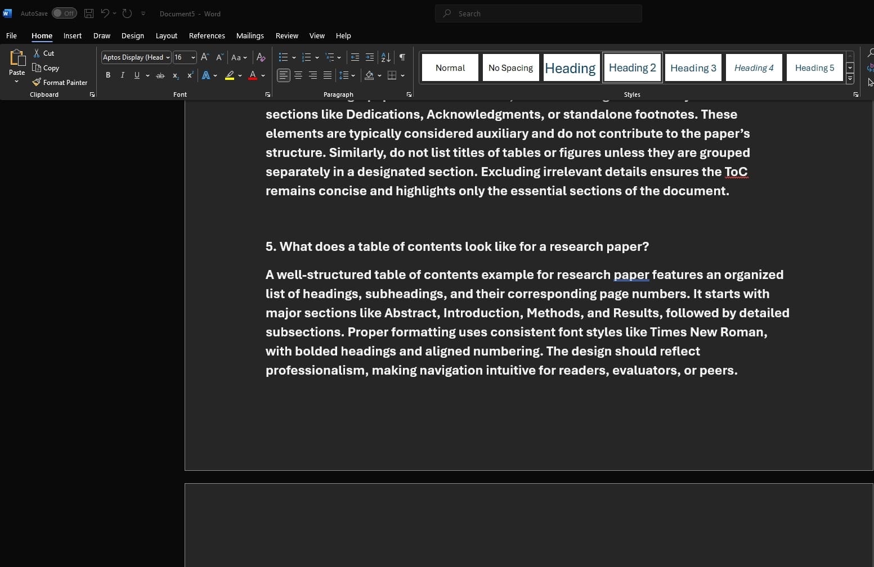Open the font name dropdown
The width and height of the screenshot is (874, 567).
pos(168,57)
